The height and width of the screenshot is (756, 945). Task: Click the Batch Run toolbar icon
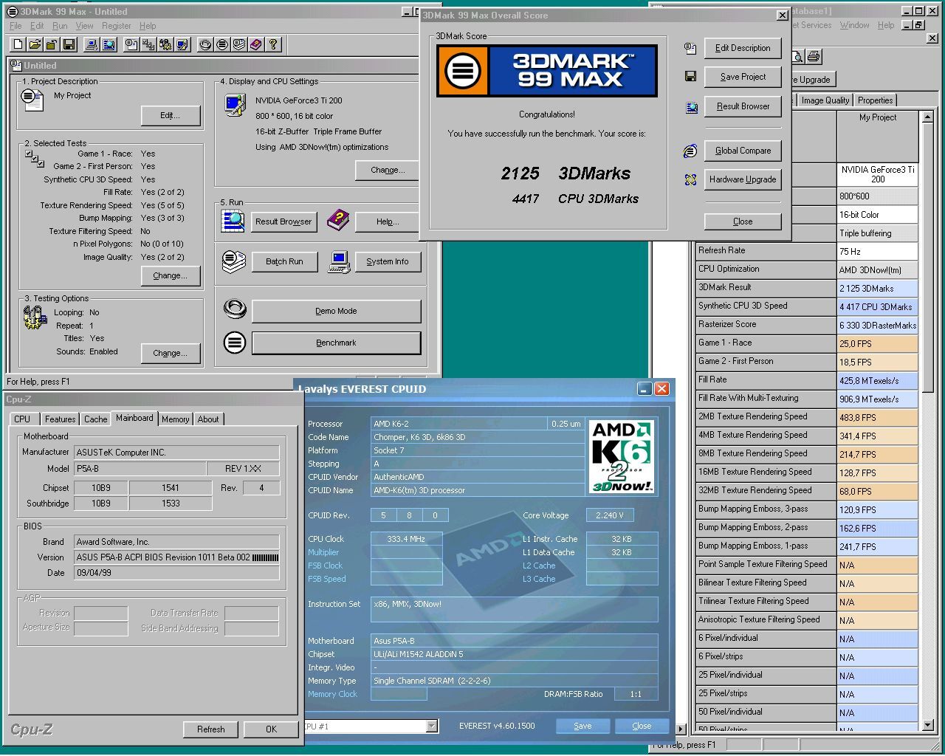pos(239,44)
